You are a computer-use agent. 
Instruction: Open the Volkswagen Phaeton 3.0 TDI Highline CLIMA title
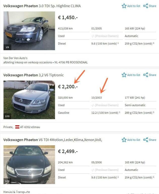(x=42, y=6)
